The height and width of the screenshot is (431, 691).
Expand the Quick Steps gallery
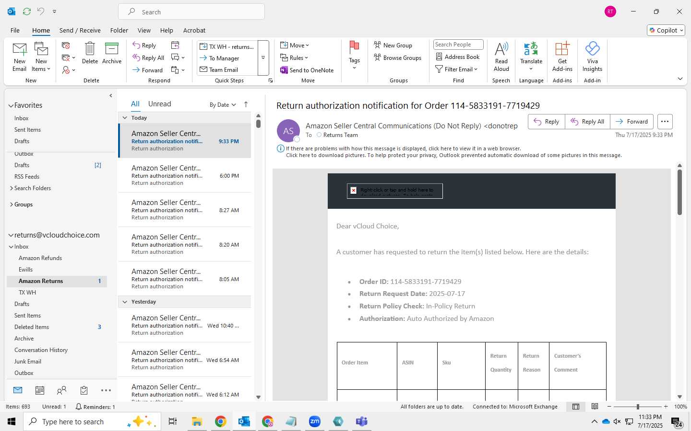tap(263, 58)
